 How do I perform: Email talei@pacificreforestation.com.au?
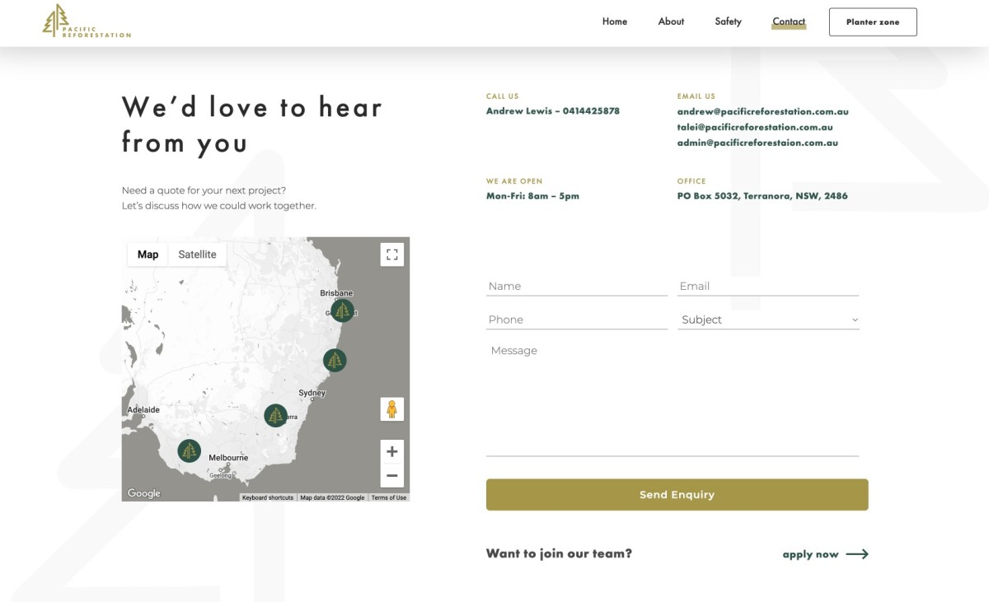(x=755, y=127)
